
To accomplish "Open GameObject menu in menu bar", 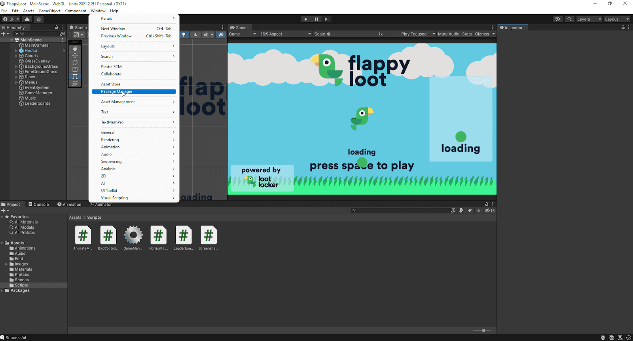I will click(x=49, y=11).
